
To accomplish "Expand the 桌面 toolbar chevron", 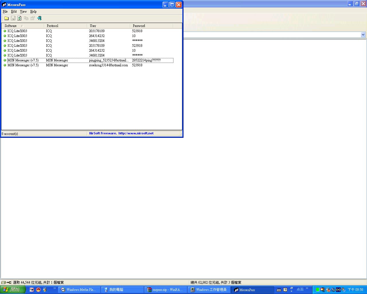I will point(307,289).
